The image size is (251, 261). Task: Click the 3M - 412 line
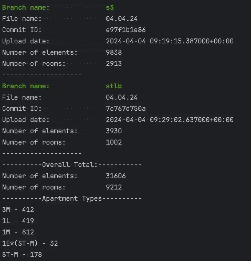[x=18, y=210]
